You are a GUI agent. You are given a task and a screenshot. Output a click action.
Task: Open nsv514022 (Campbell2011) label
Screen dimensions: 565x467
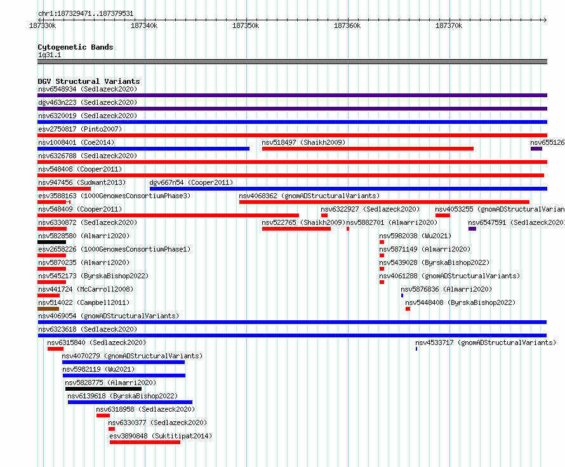coord(84,302)
